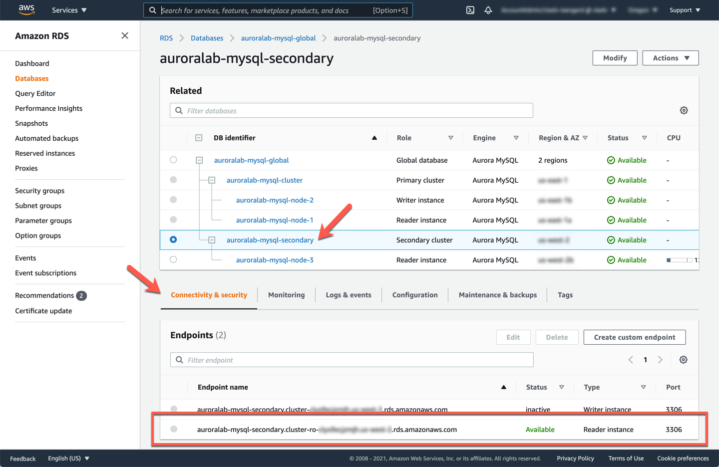Click the Modify button
Image resolution: width=719 pixels, height=467 pixels.
coord(615,58)
